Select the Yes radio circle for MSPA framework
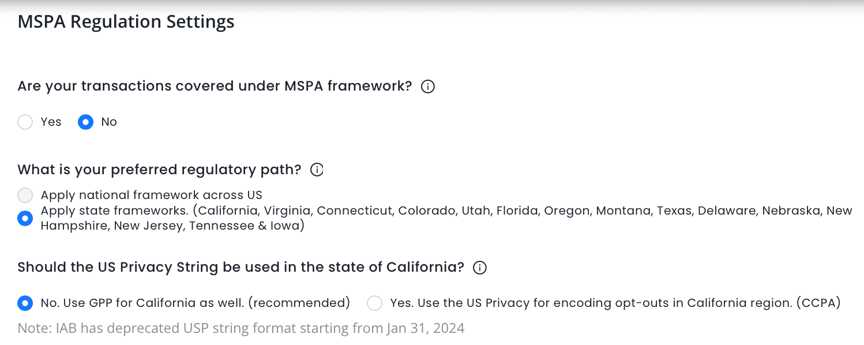Image resolution: width=864 pixels, height=345 pixels. (x=25, y=122)
